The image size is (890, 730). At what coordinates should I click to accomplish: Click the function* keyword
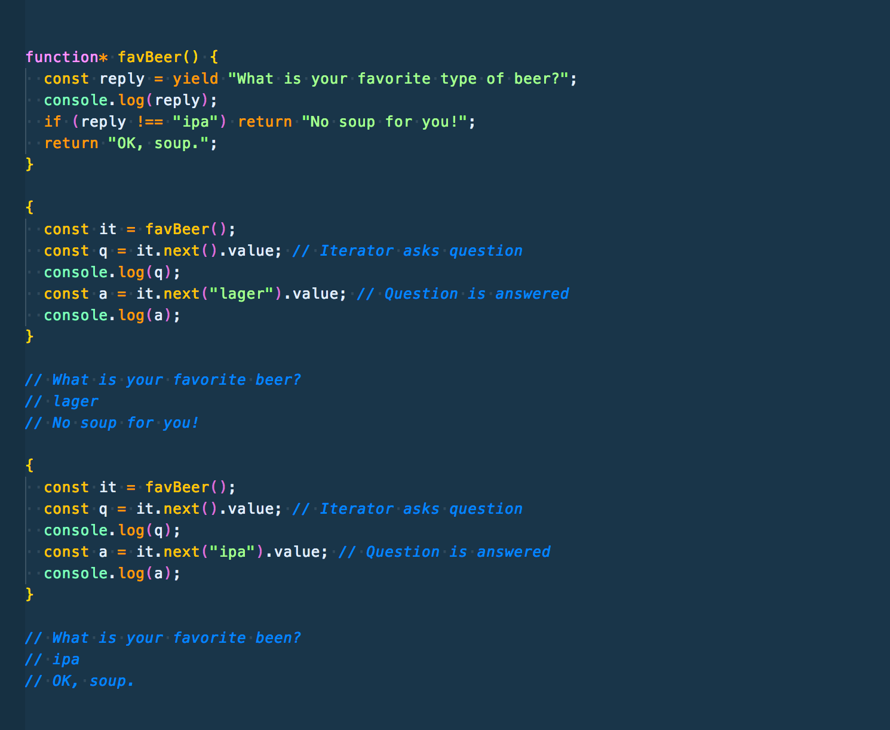[67, 57]
